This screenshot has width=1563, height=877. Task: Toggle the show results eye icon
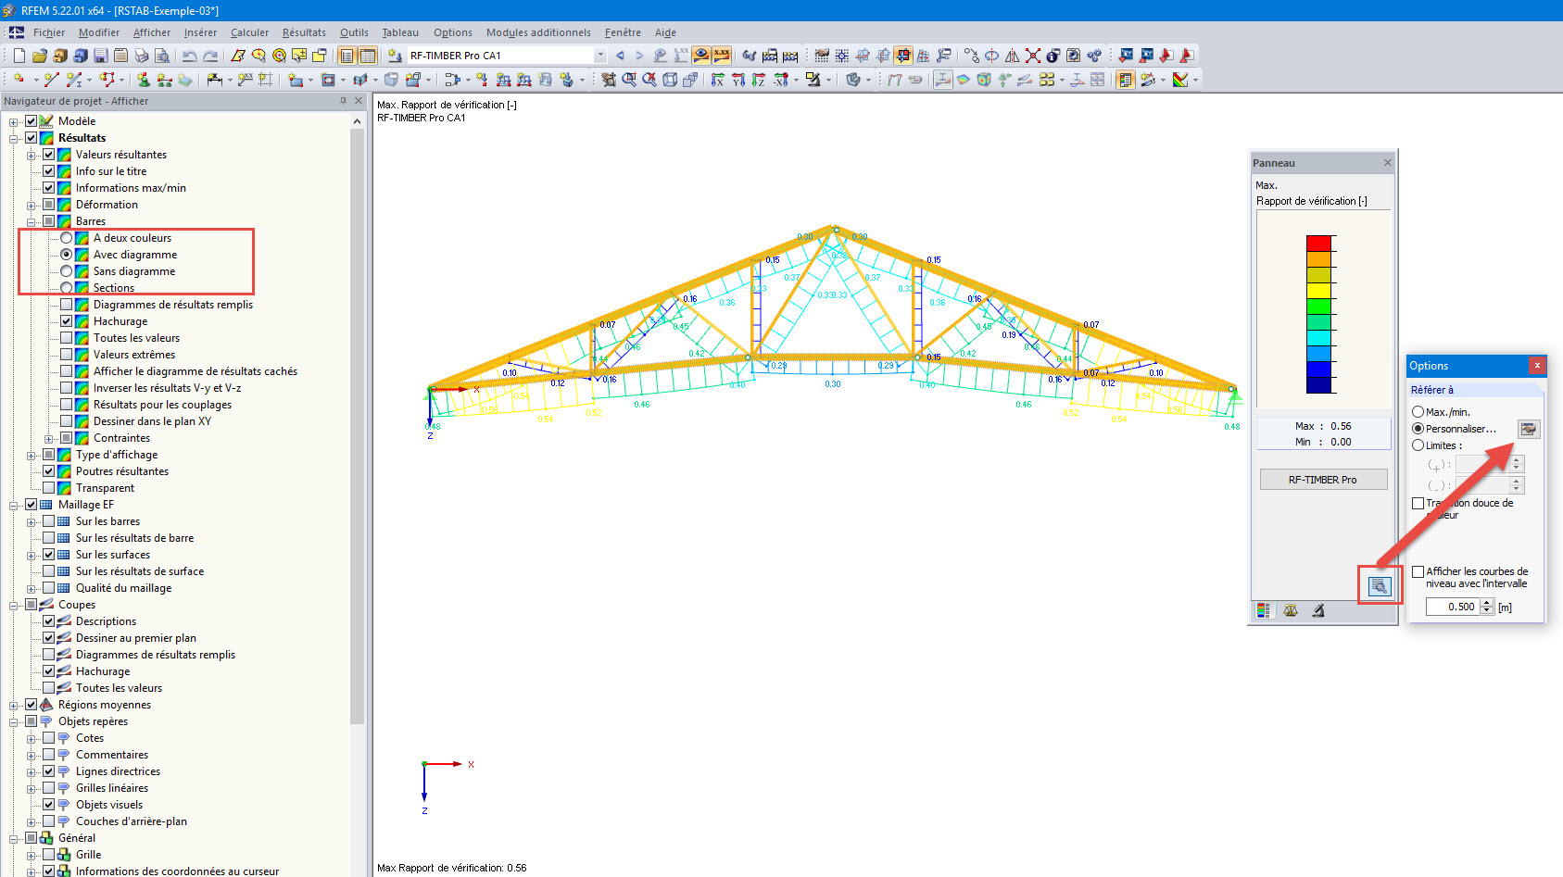click(701, 56)
